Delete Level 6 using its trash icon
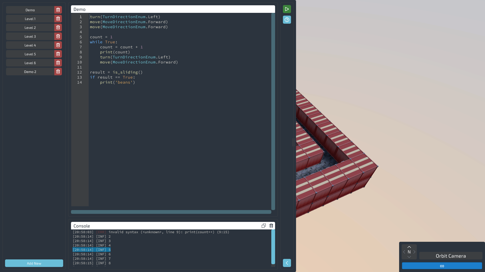 [58, 63]
